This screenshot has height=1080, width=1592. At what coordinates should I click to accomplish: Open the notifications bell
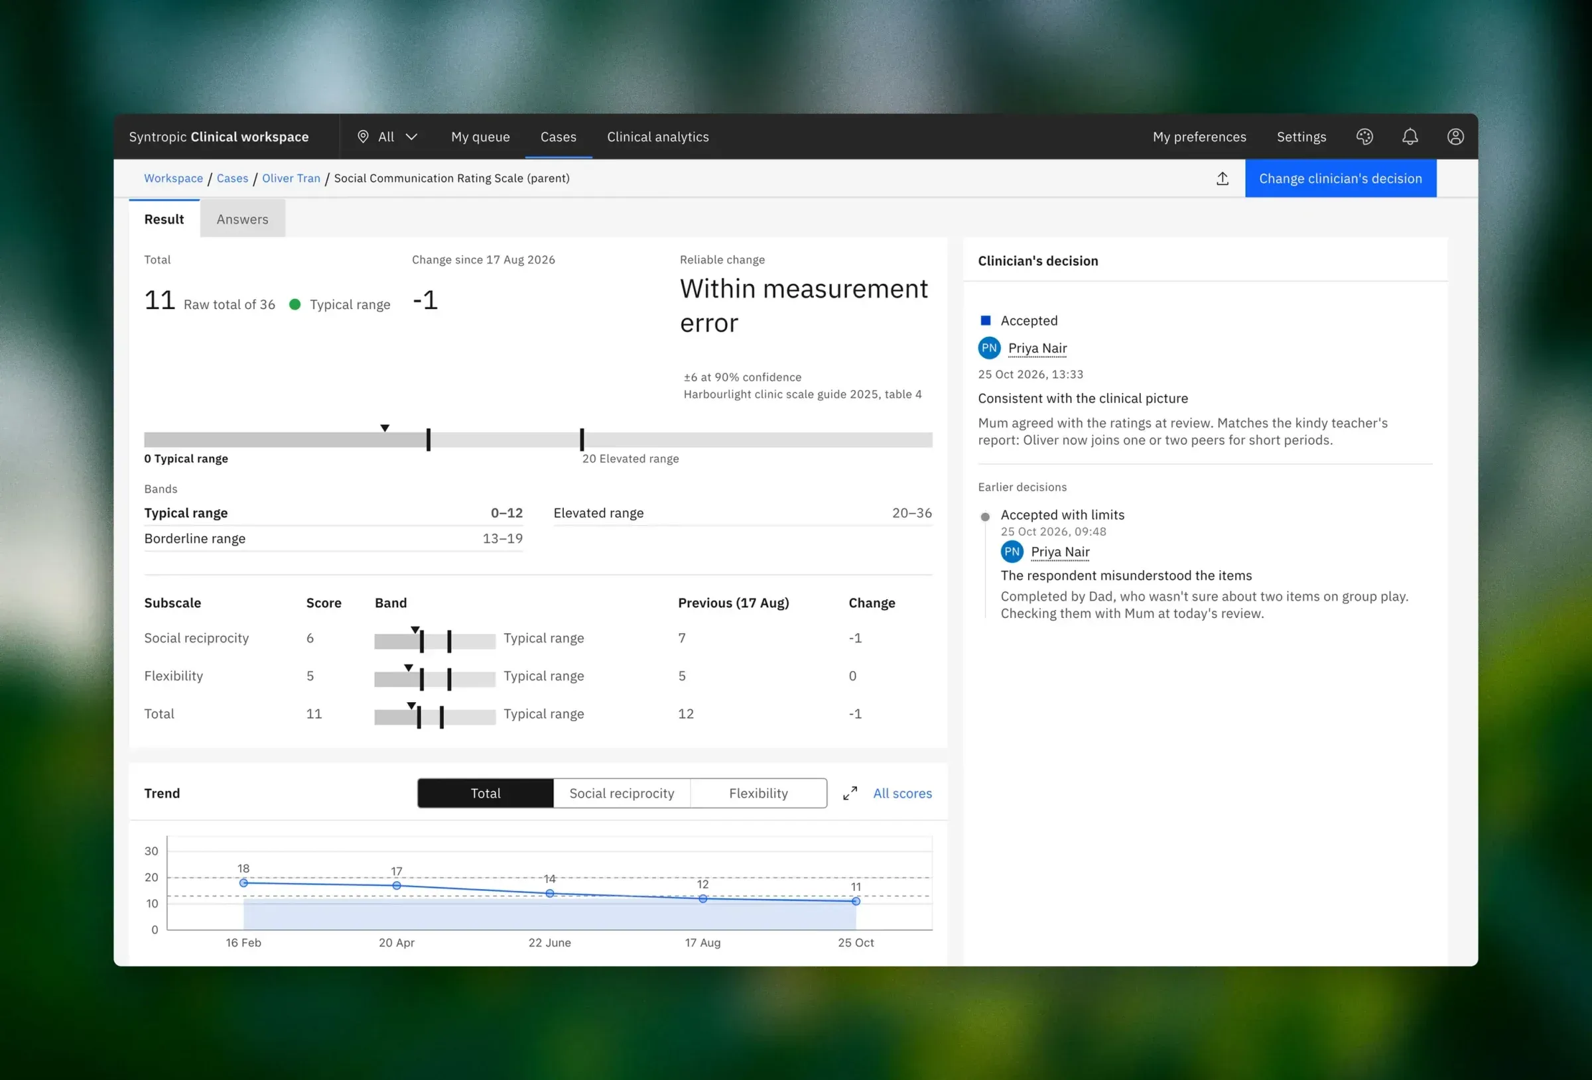point(1410,137)
